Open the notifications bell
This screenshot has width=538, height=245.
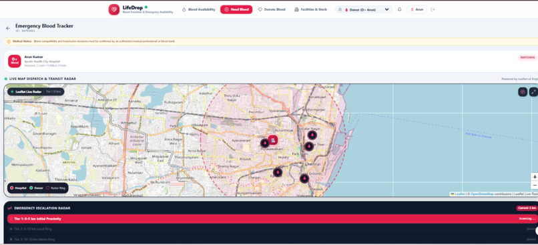(399, 9)
